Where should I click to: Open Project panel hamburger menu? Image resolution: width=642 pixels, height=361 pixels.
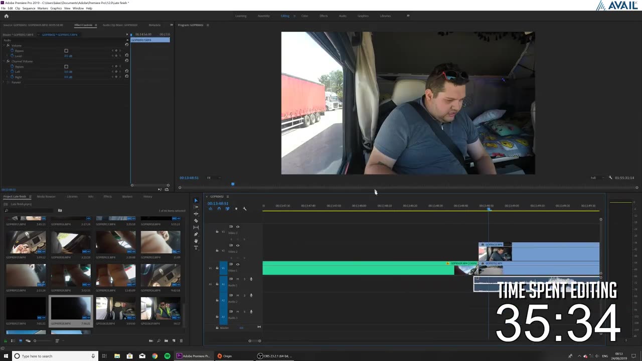(30, 197)
